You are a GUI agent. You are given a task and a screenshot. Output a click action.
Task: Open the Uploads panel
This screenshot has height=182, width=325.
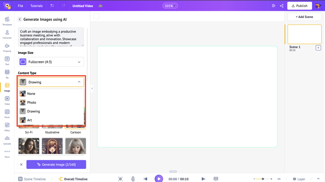[7, 140]
